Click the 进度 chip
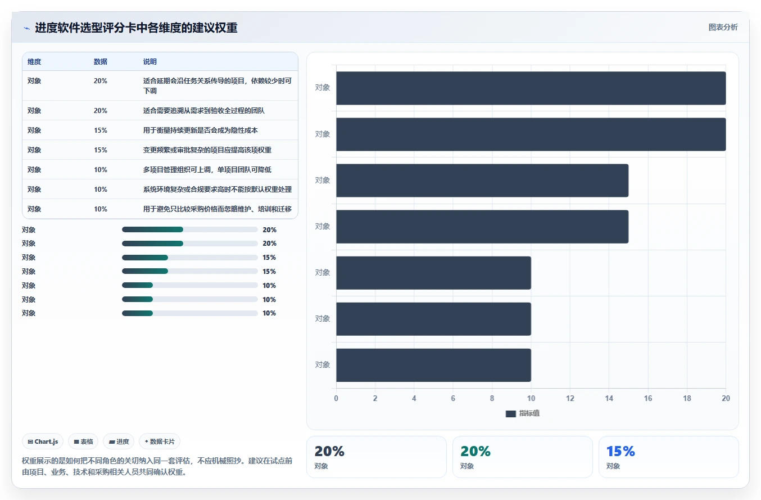This screenshot has height=500, width=761. point(119,442)
